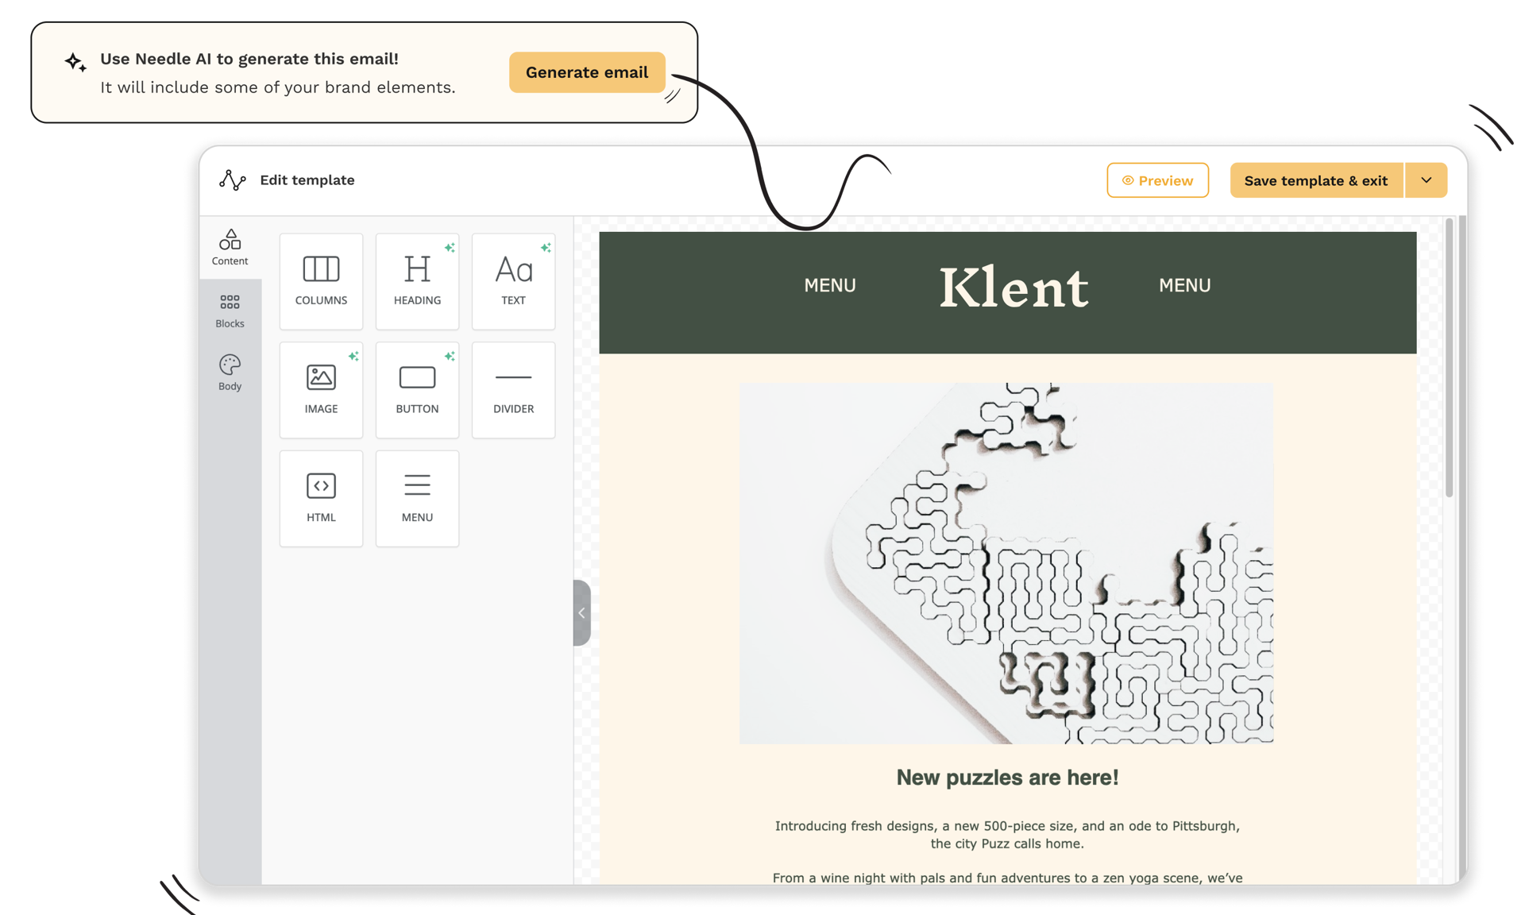This screenshot has height=915, width=1525.
Task: Click the Generate email button
Action: click(x=587, y=72)
